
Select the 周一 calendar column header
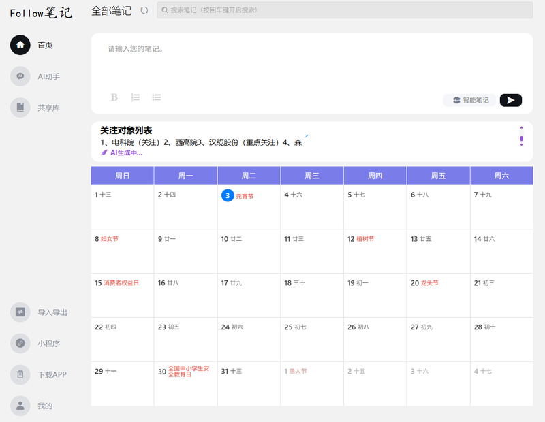tap(185, 176)
